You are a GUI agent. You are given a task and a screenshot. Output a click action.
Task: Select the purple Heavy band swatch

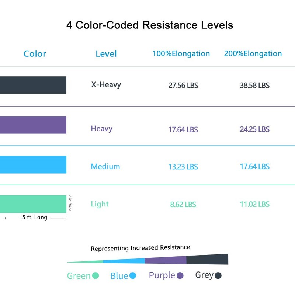[x=33, y=125]
